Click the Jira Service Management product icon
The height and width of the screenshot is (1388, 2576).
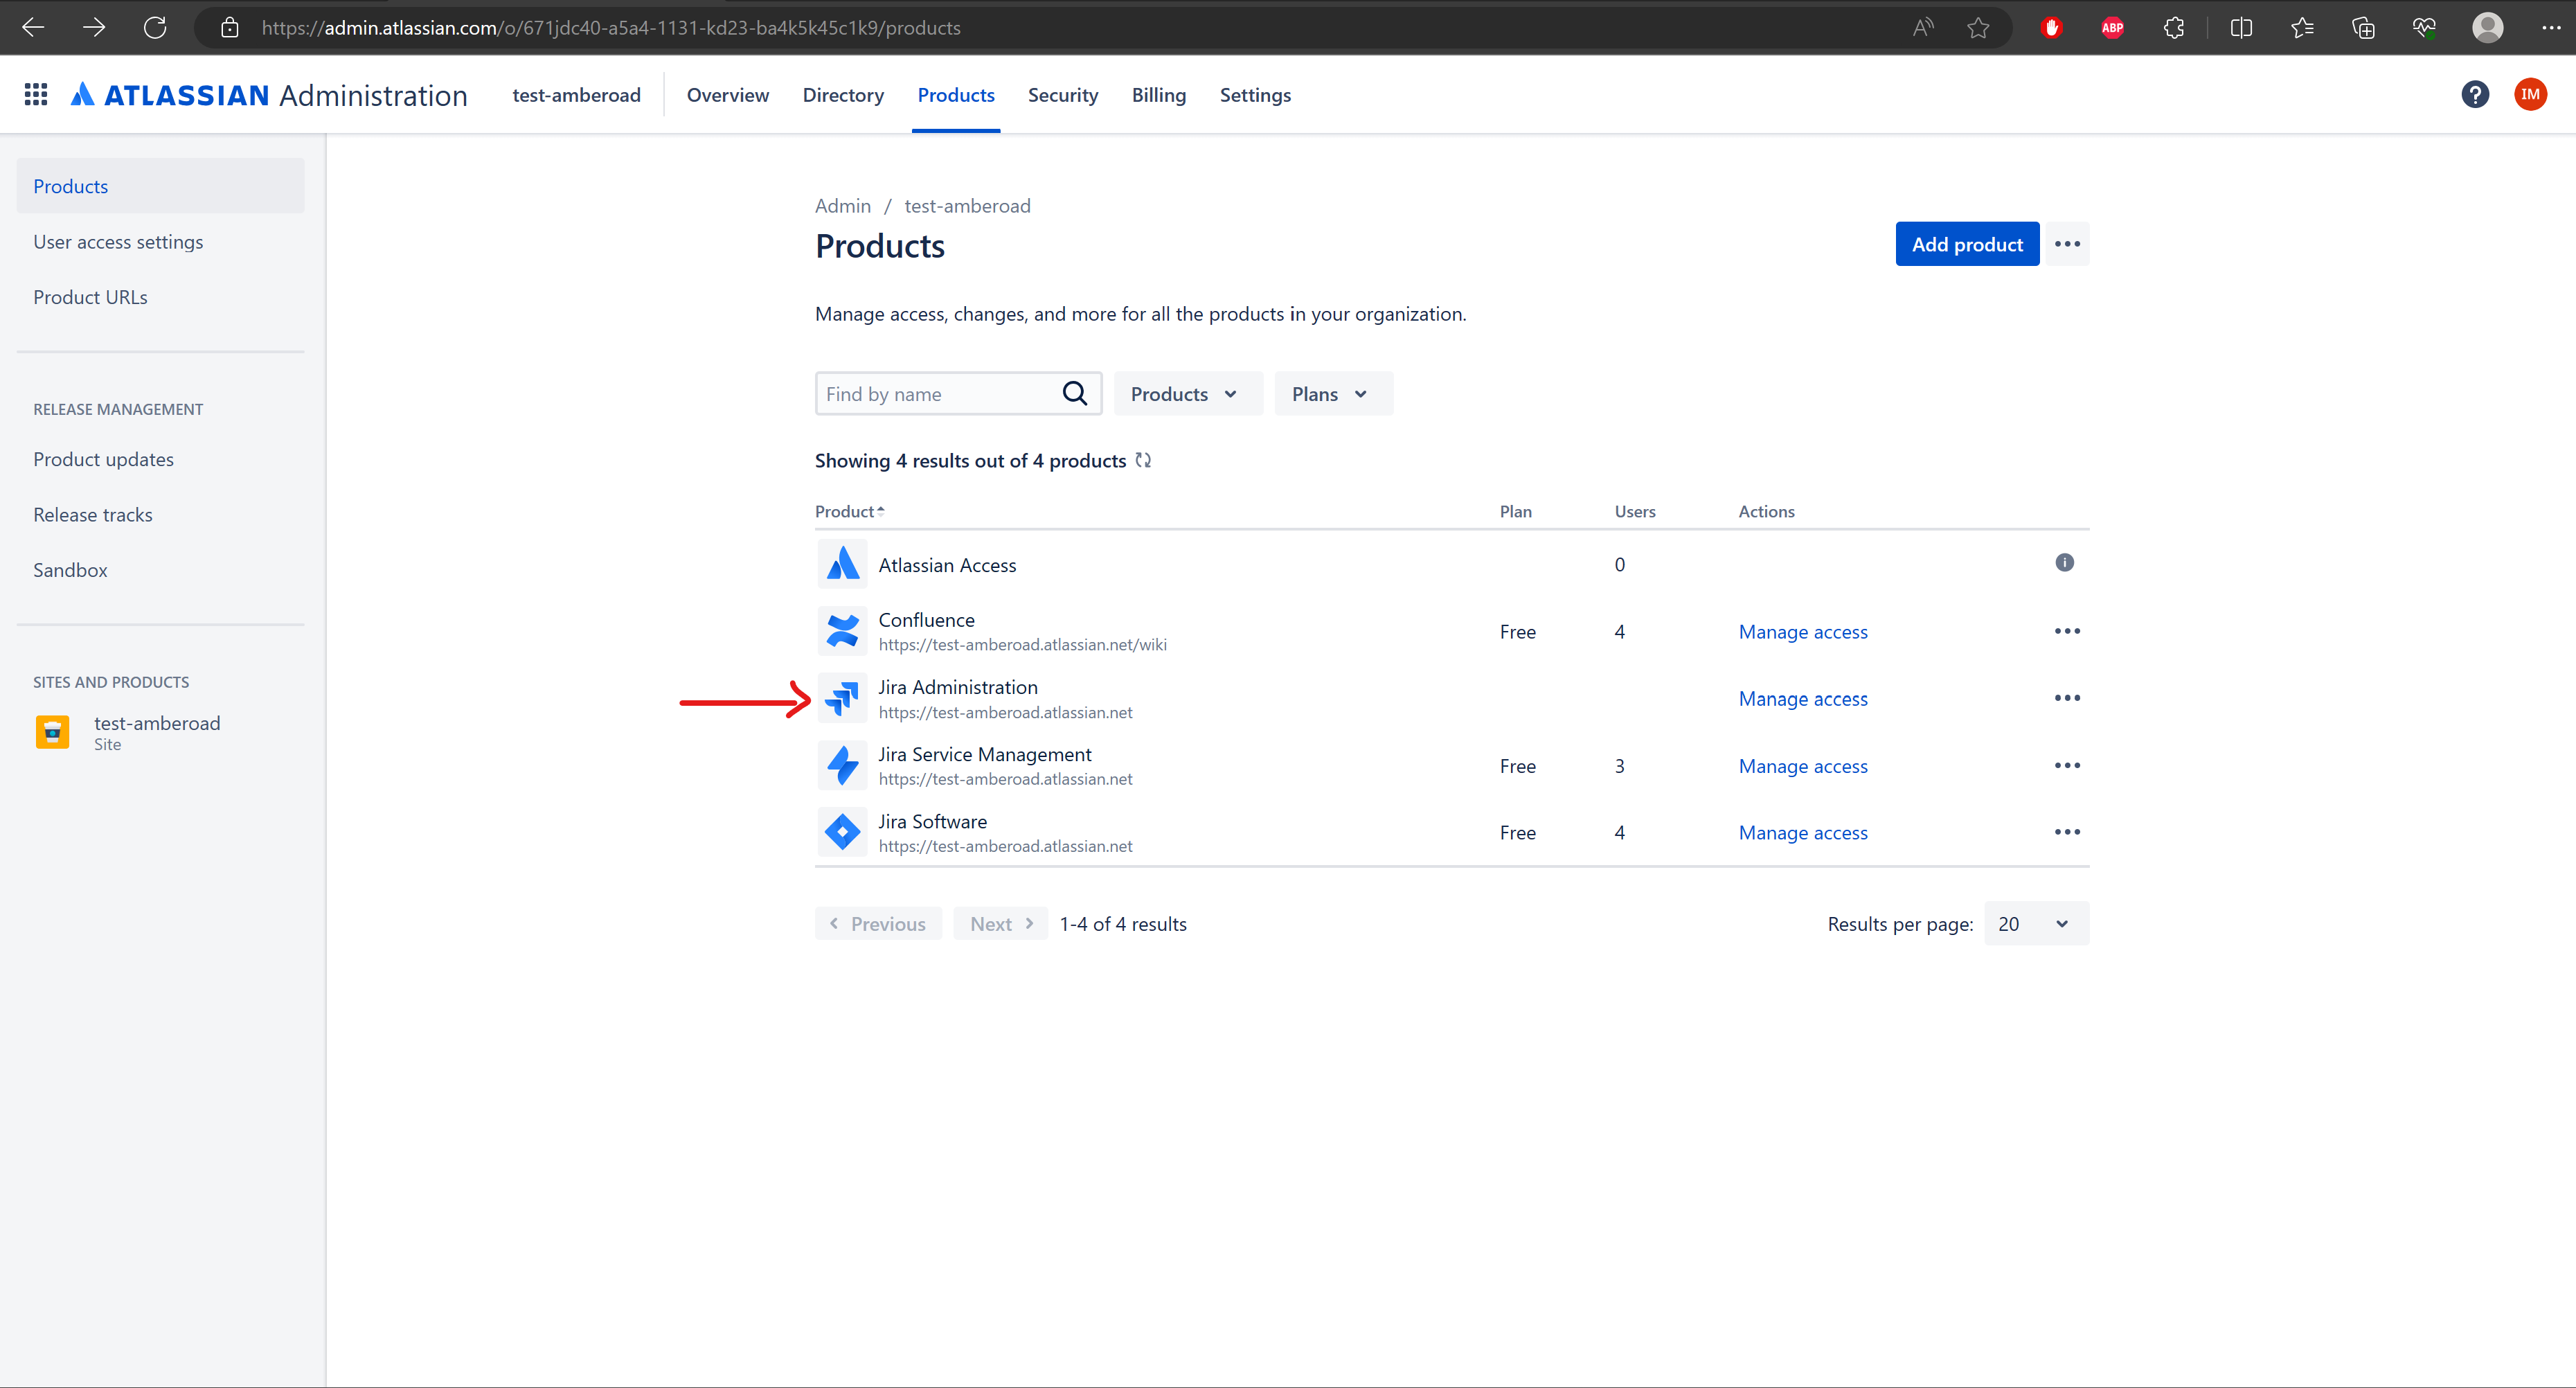tap(842, 765)
